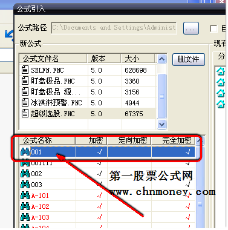
Task: Sort by the 大小 column header
Action: click(x=138, y=59)
